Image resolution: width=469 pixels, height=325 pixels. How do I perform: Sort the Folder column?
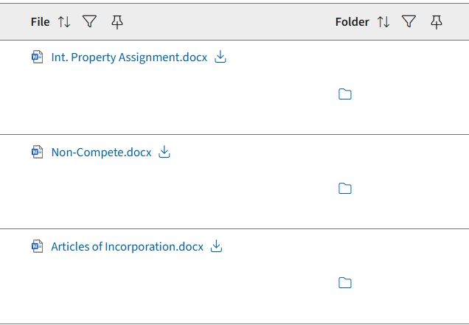[x=383, y=22]
